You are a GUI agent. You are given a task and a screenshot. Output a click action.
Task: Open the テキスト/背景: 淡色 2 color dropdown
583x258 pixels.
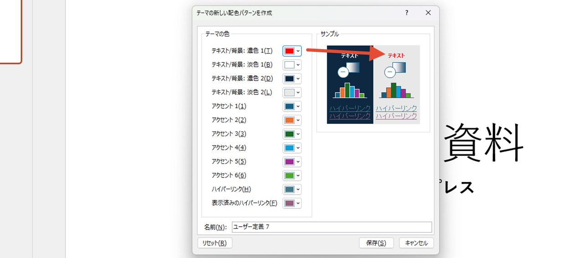click(292, 92)
